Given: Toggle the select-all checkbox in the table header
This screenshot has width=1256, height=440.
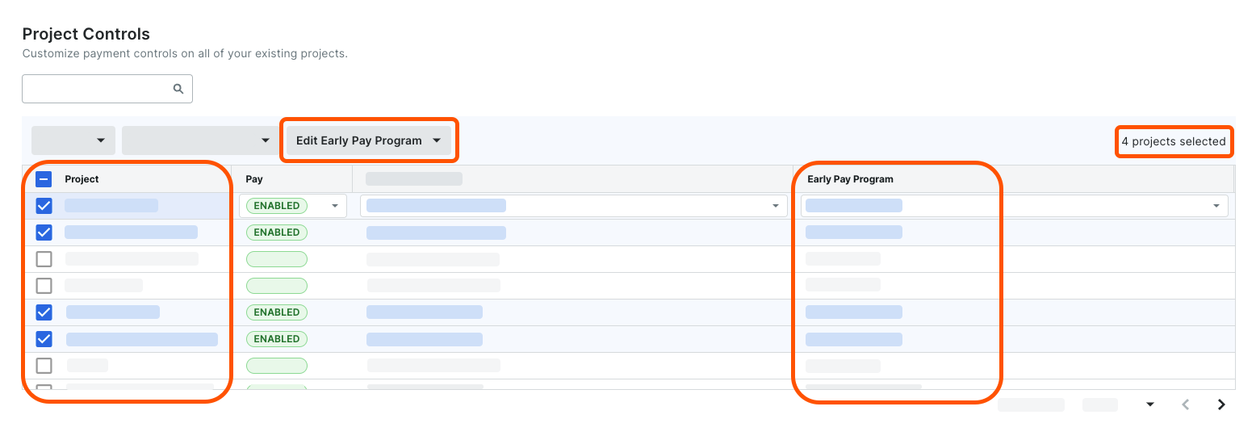Looking at the screenshot, I should click(44, 179).
